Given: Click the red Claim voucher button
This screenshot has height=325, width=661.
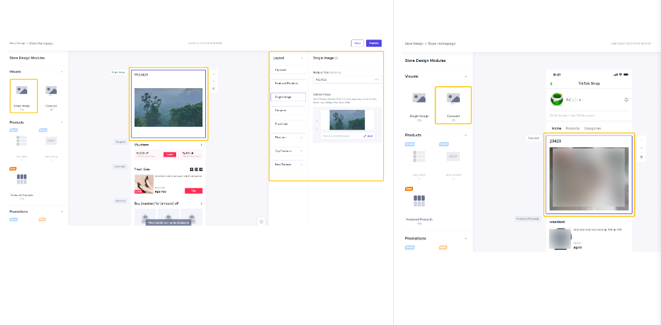Looking at the screenshot, I should click(x=170, y=155).
